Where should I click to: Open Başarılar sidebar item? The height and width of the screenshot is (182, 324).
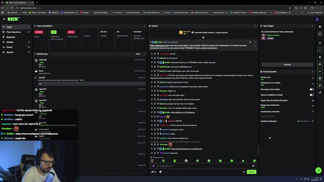coord(16,37)
